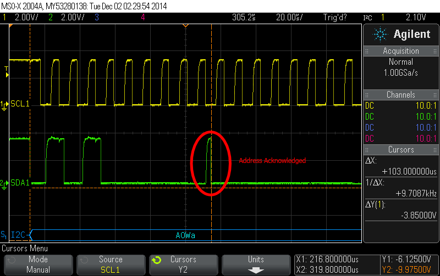Click the X1: 216.800000us readout

pos(327,260)
